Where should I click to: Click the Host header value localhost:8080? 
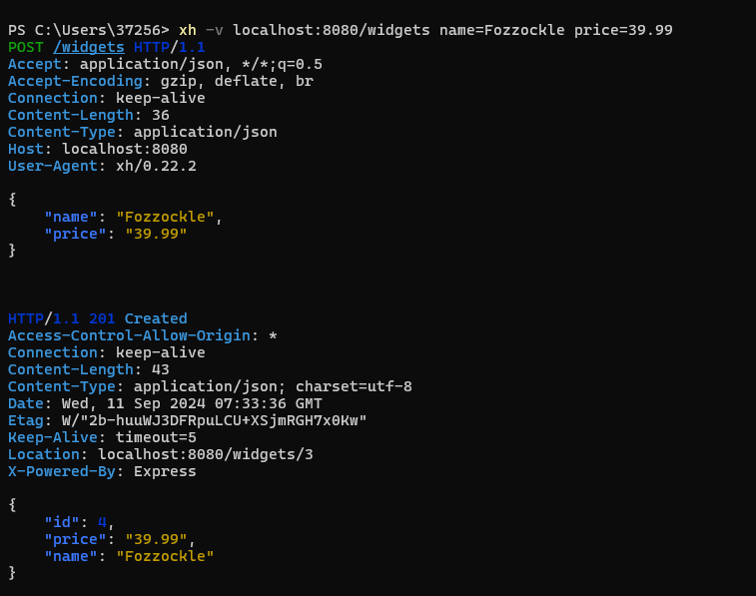click(125, 149)
